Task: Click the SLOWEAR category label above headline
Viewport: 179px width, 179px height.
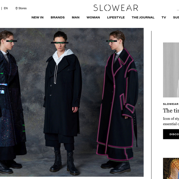Action: coord(171,104)
